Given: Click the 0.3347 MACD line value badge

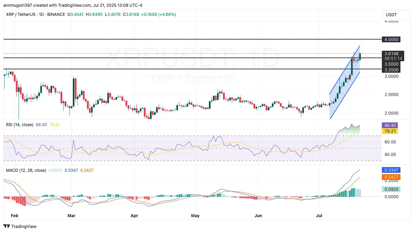Looking at the screenshot, I should click(391, 170).
